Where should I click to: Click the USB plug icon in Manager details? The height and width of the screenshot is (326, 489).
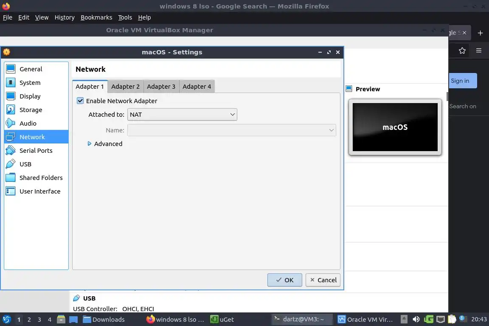[x=76, y=298]
